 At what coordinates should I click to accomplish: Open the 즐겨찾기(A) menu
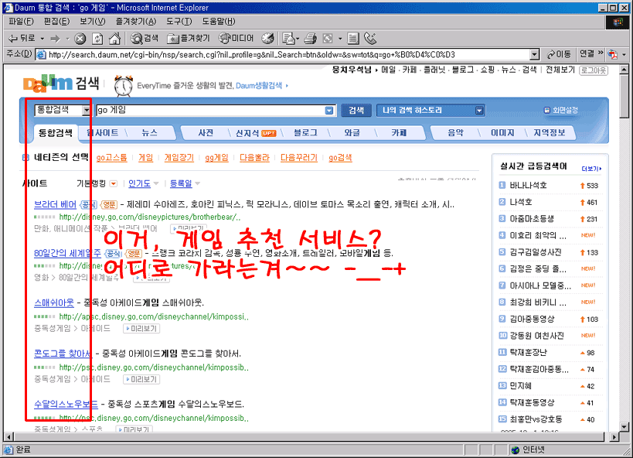tap(136, 21)
